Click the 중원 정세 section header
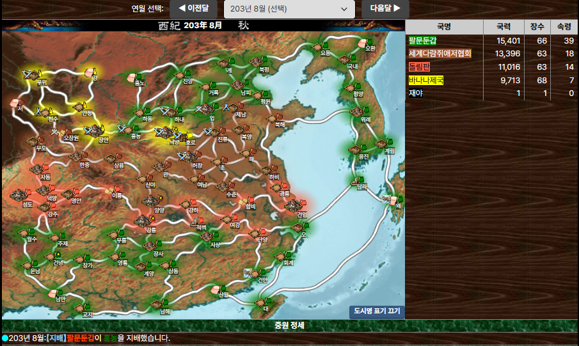 (x=289, y=326)
